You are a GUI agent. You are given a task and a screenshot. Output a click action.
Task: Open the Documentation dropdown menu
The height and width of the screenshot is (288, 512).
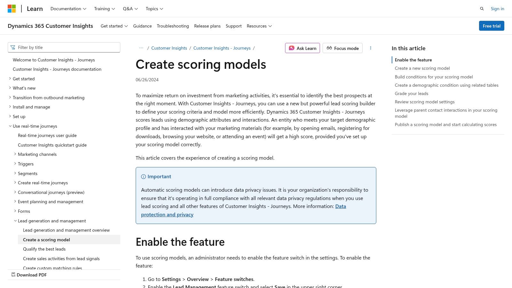pyautogui.click(x=68, y=9)
